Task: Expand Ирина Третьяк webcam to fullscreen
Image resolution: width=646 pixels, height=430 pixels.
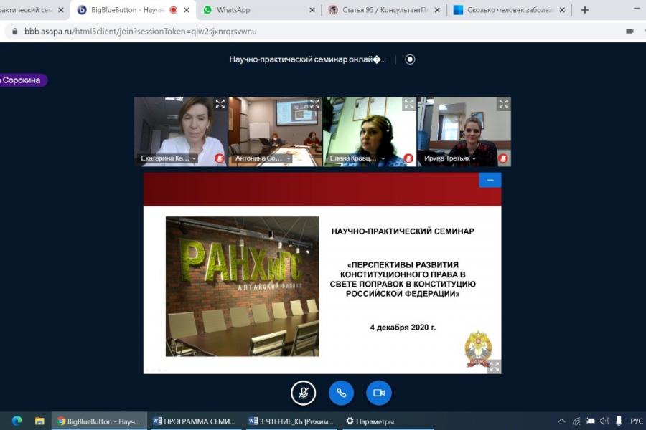Action: [503, 104]
